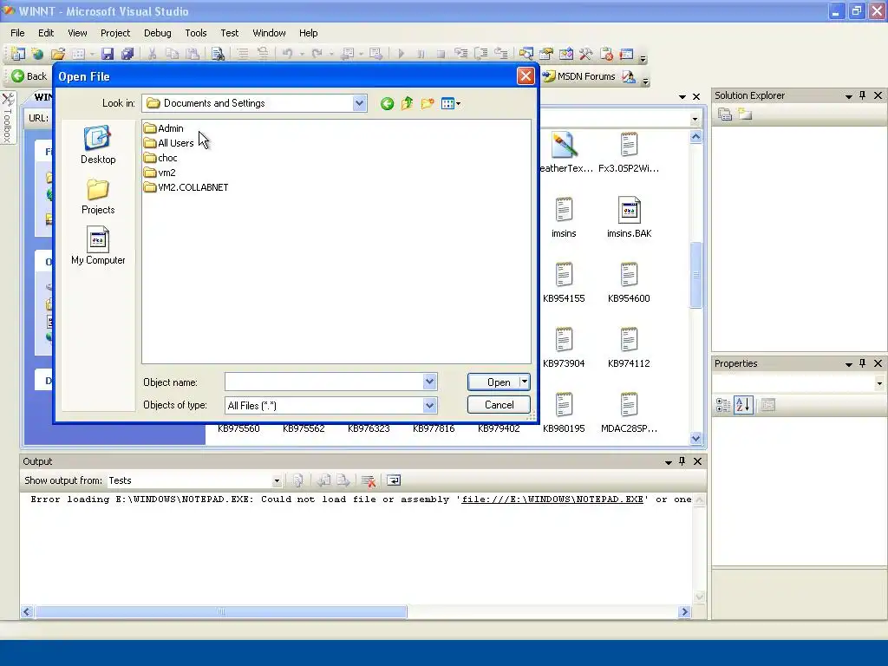Go back to previous folder in Open File dialog
The width and height of the screenshot is (888, 666).
click(388, 104)
